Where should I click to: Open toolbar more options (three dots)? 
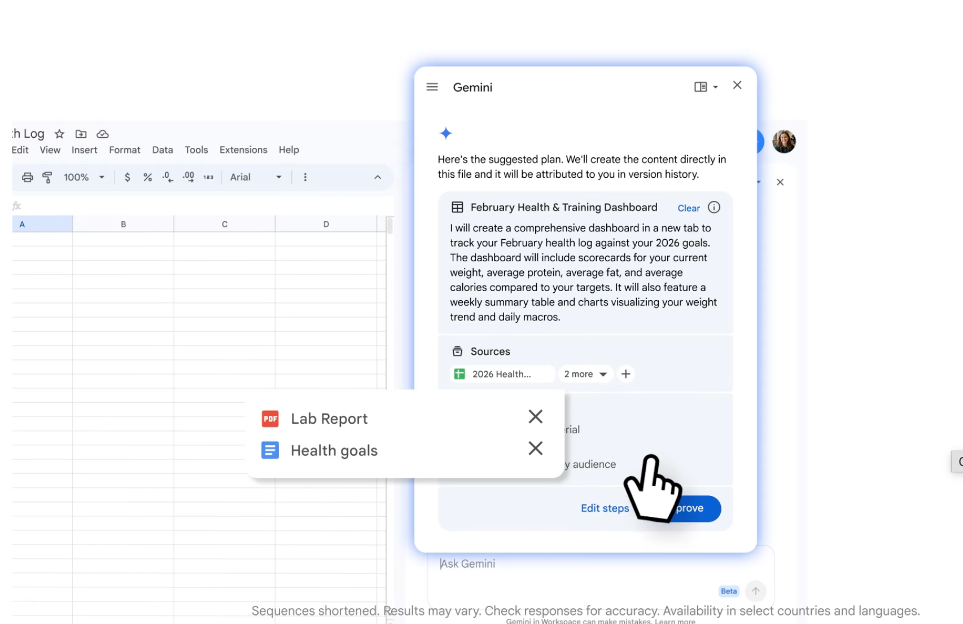(305, 177)
